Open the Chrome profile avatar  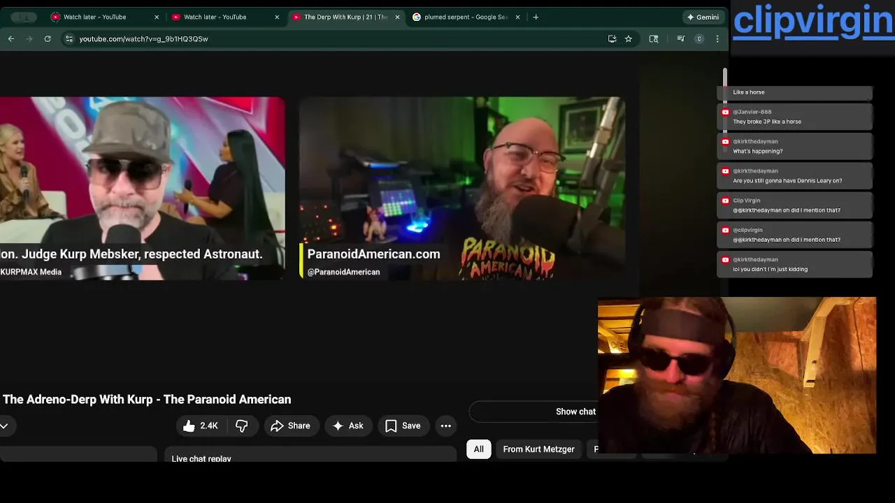click(x=699, y=39)
